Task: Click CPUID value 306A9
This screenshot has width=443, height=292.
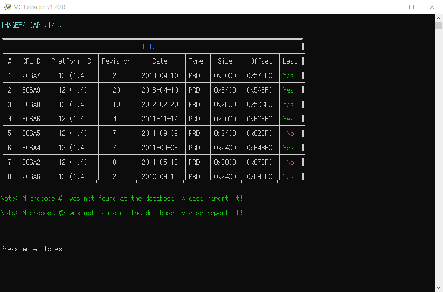Action: pyautogui.click(x=31, y=90)
